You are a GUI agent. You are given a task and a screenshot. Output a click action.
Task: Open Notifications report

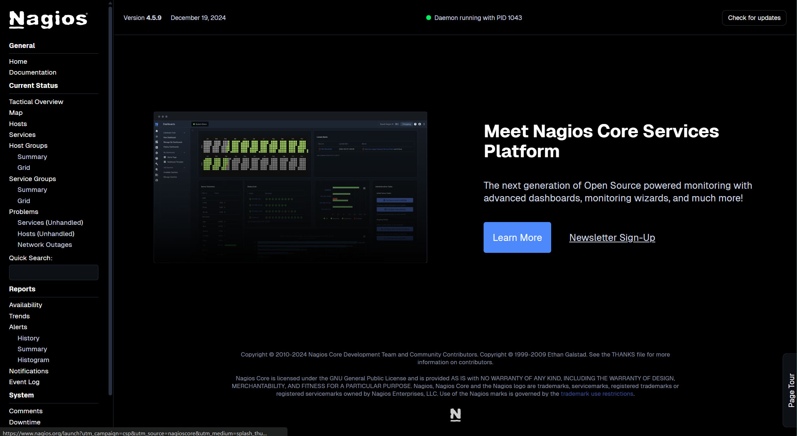coord(29,371)
